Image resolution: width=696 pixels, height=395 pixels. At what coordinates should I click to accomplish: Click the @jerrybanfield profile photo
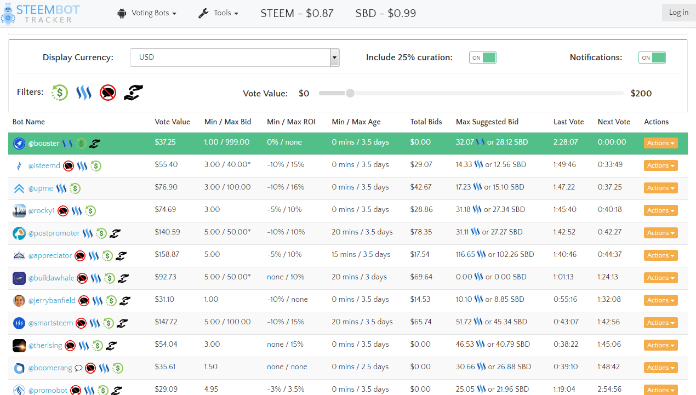click(x=19, y=300)
